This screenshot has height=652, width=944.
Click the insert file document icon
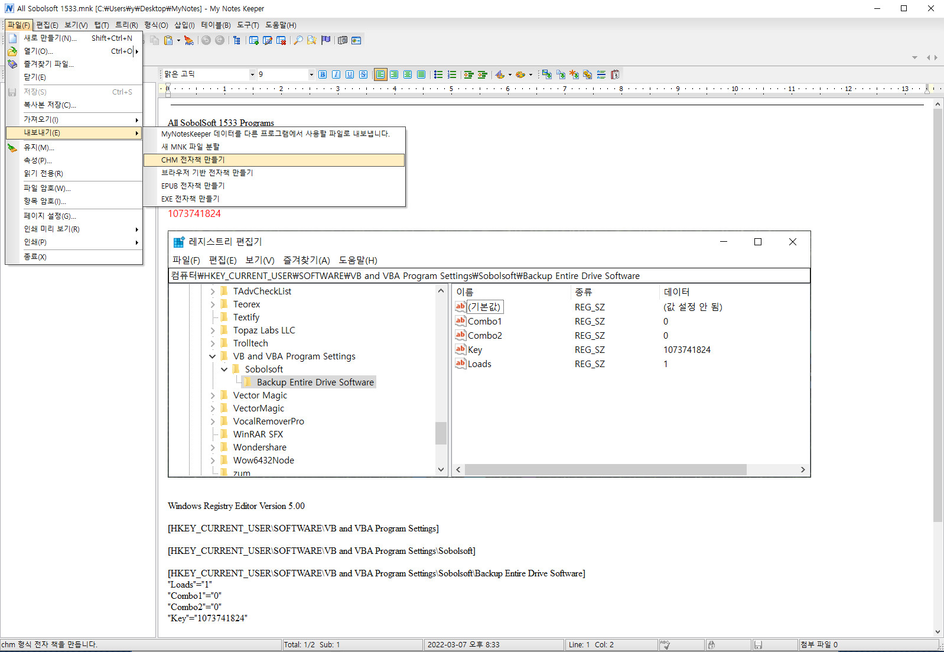tap(561, 74)
